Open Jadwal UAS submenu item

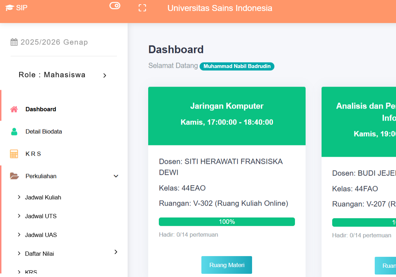(x=41, y=235)
